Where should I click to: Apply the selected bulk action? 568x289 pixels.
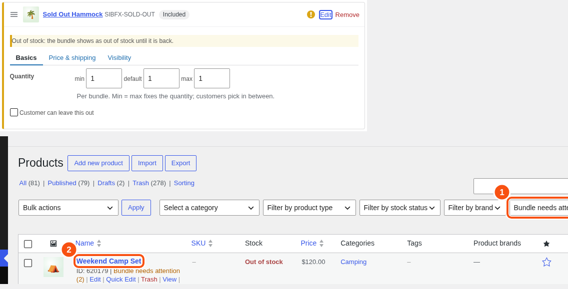tap(136, 208)
